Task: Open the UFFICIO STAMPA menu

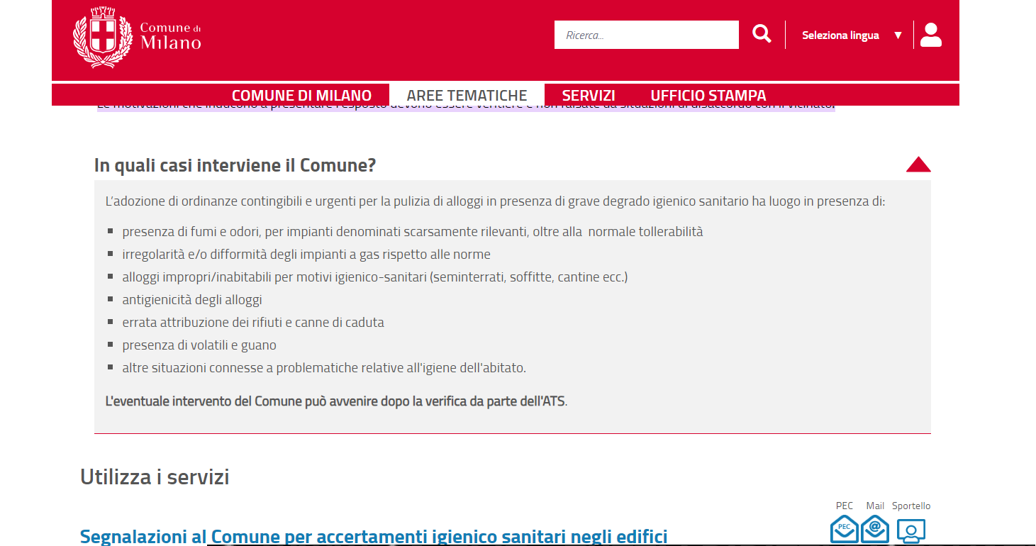Action: (x=708, y=95)
